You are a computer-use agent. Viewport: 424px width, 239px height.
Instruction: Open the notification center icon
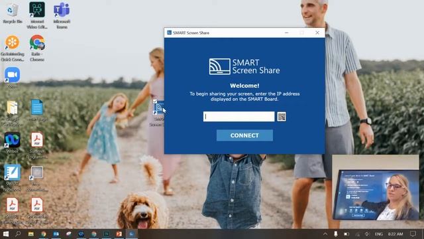pos(413,234)
